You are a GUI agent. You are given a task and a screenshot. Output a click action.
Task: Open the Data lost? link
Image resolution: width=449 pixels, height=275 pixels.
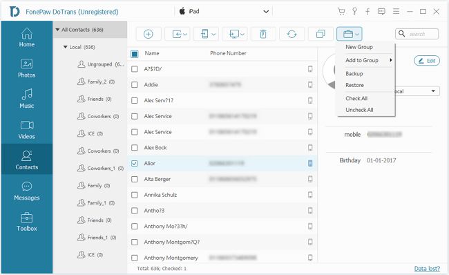point(427,268)
